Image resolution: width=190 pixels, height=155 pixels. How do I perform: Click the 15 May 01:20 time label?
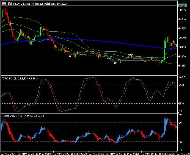[x=26, y=154]
